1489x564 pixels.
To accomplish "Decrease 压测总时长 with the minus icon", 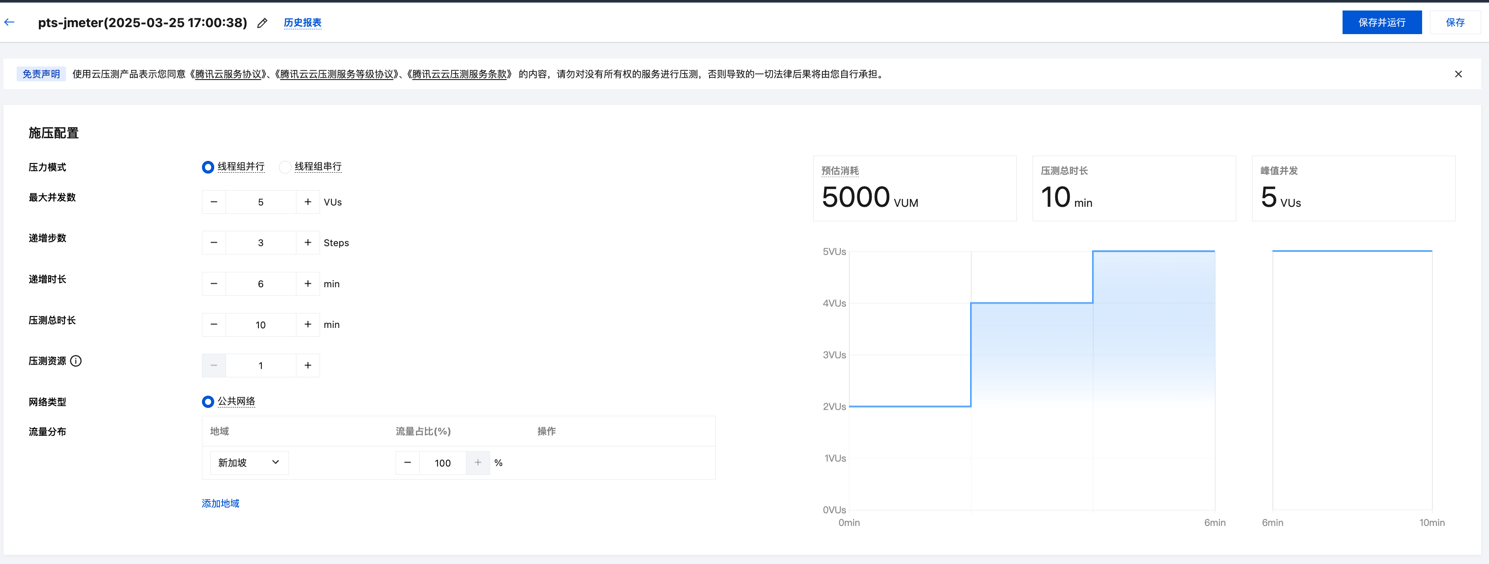I will (x=214, y=325).
